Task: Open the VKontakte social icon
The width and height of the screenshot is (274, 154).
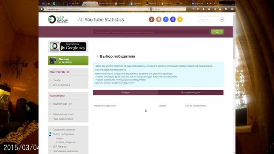Action: click(x=159, y=19)
